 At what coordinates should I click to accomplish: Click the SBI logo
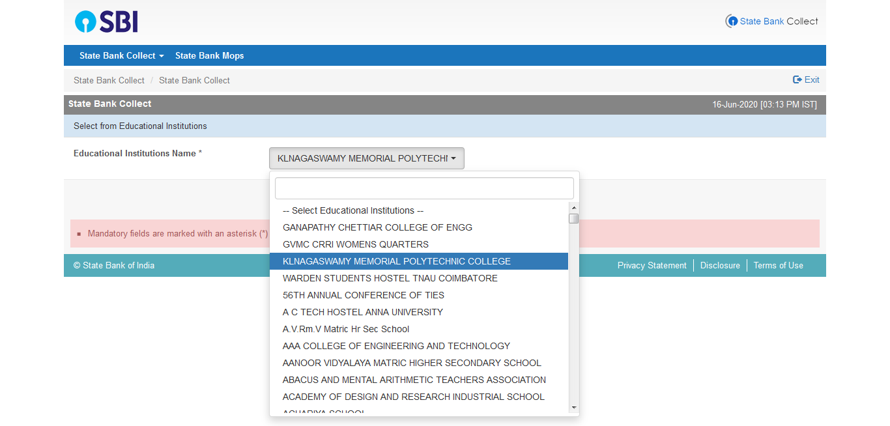106,21
